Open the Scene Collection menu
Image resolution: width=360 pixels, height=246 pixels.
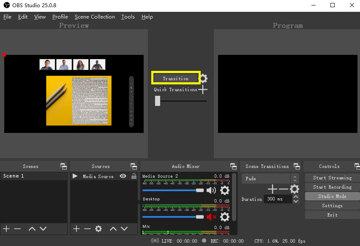click(x=95, y=17)
